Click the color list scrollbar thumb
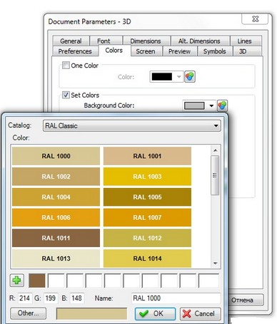Viewport: 277px width, 324px height. (215, 175)
